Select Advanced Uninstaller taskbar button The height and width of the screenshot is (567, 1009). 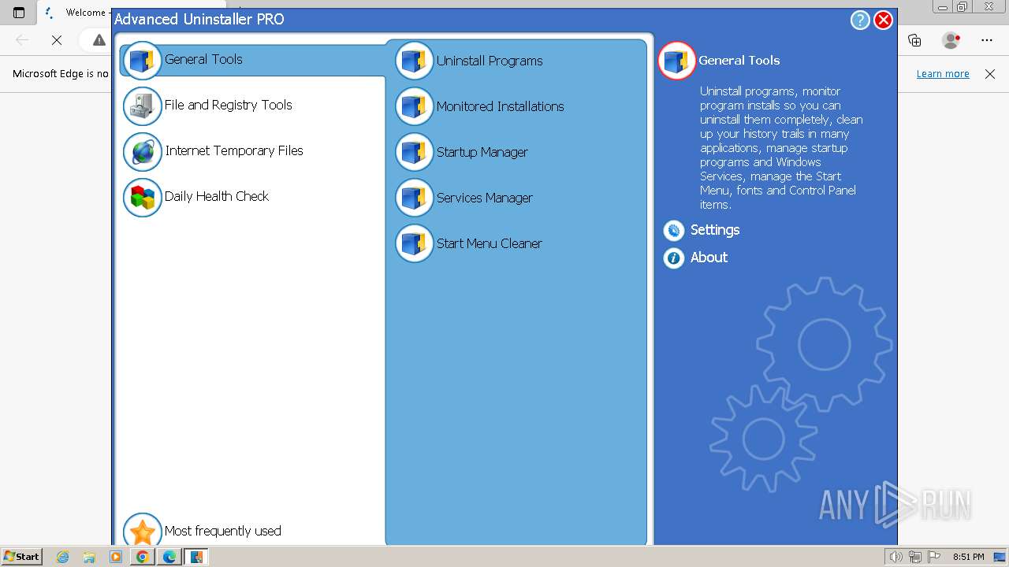[x=195, y=557]
